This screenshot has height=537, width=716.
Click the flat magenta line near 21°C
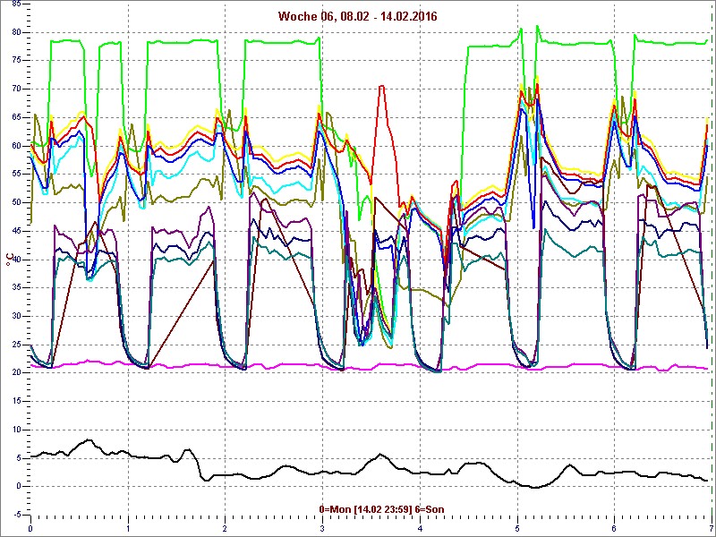click(x=268, y=365)
